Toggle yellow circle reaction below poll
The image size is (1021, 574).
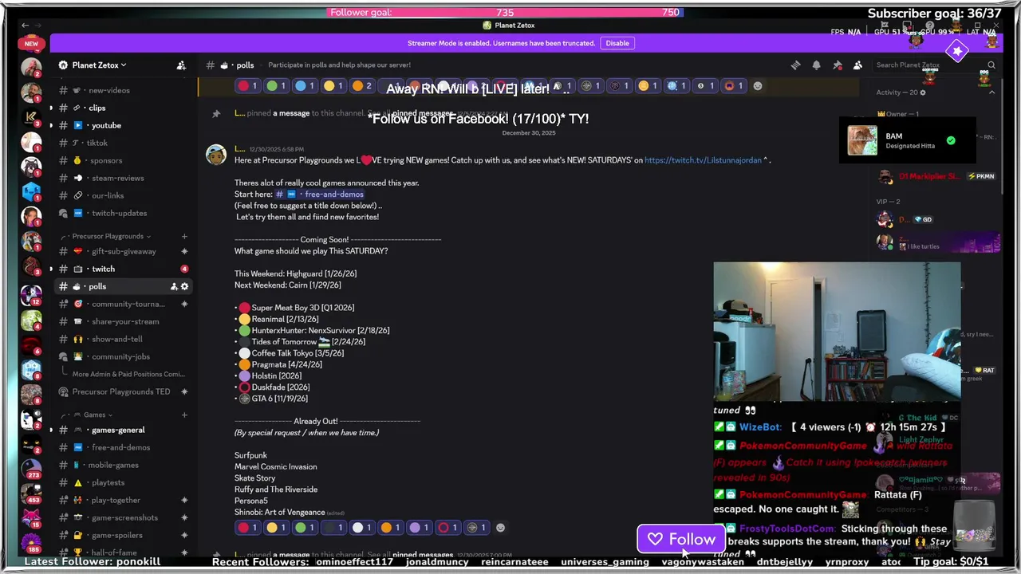point(277,528)
